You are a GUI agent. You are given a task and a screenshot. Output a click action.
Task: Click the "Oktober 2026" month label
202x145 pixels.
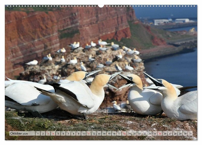click(x=19, y=133)
